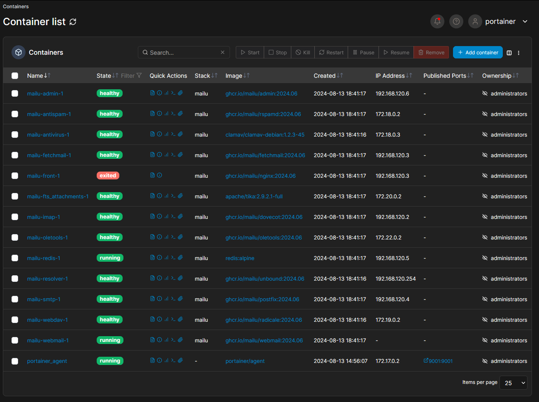Sort table by Created column
Viewport: 539px width, 402px height.
[x=328, y=76]
